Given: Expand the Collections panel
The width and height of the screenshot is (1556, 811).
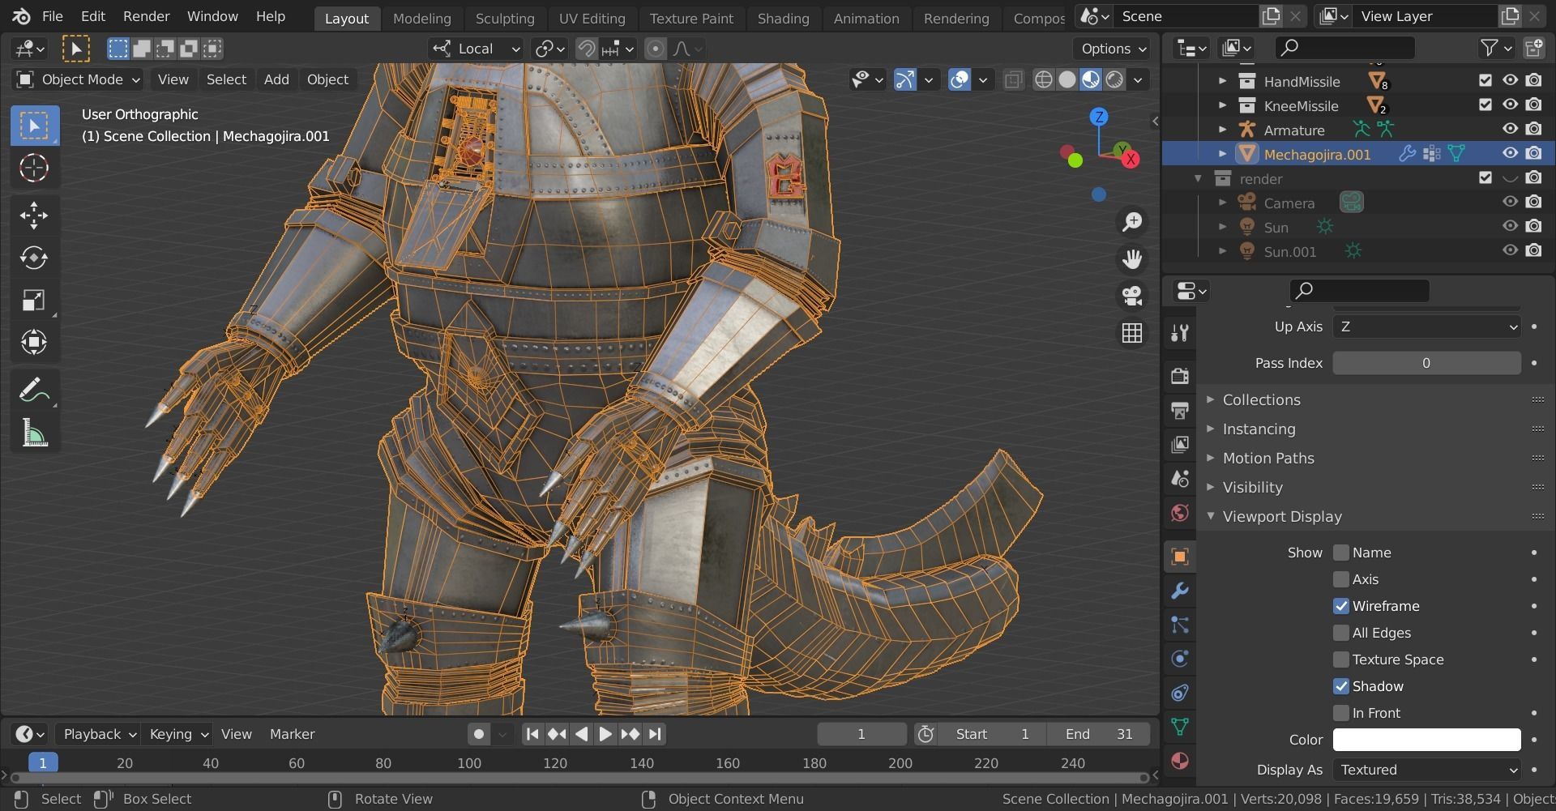Looking at the screenshot, I should coord(1261,399).
